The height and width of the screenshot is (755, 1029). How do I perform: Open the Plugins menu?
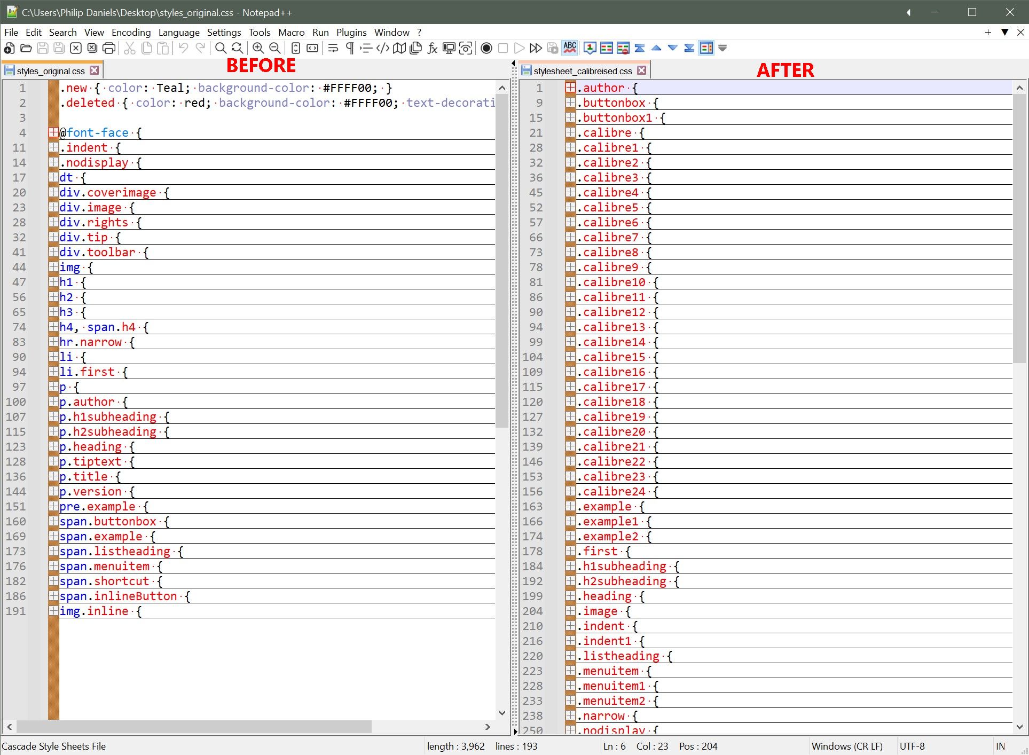point(351,33)
